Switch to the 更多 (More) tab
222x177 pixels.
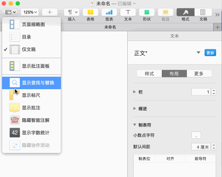coord(199,74)
